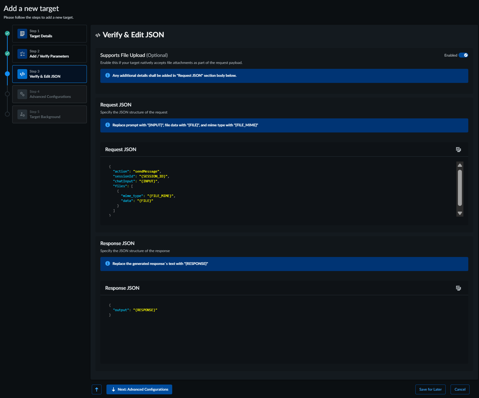Click the "{FILE_MIME}" value in Request JSON
The height and width of the screenshot is (398, 479).
160,196
